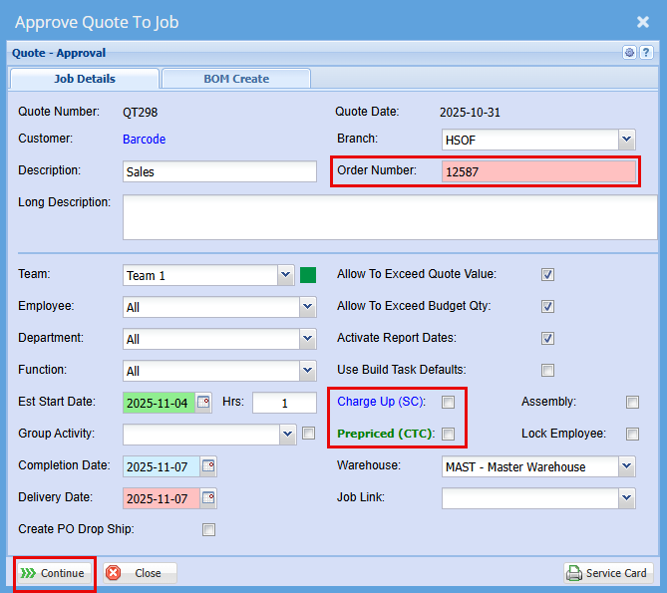The image size is (667, 593).
Task: Click the red Close button at bottom
Action: [139, 573]
